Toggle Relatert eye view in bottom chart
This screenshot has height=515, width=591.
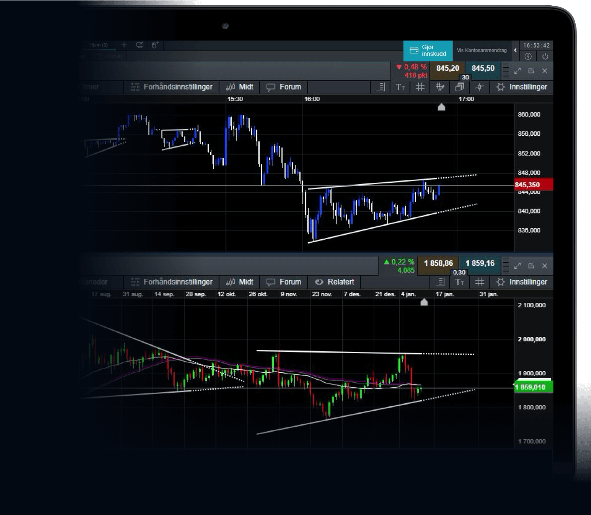pyautogui.click(x=334, y=282)
